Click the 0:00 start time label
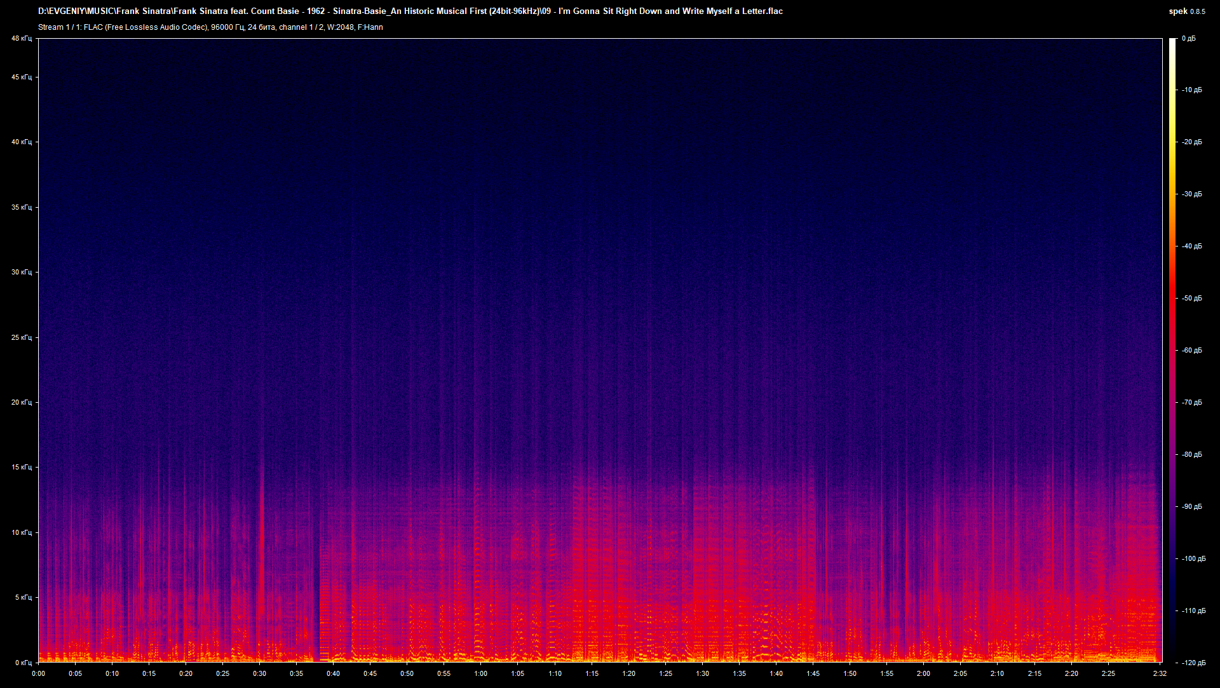Viewport: 1220px width, 688px height. tap(38, 673)
